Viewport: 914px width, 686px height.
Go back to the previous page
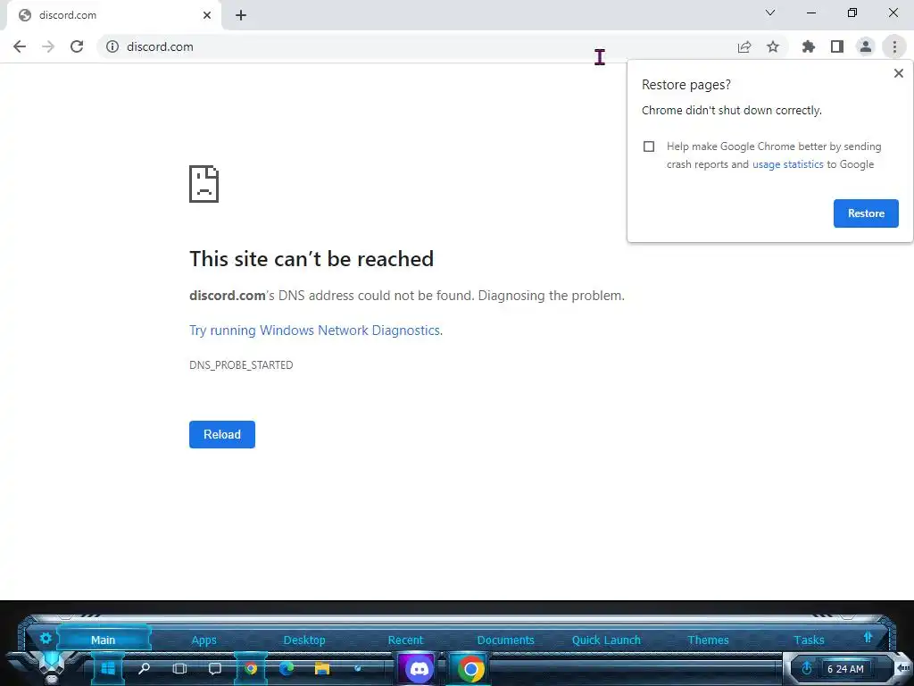[20, 46]
